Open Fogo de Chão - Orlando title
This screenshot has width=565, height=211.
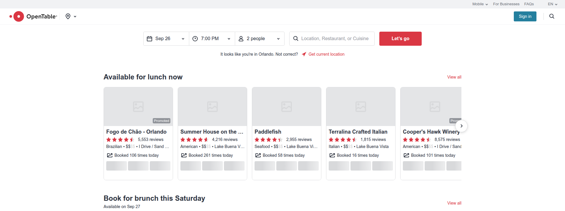pos(136,132)
